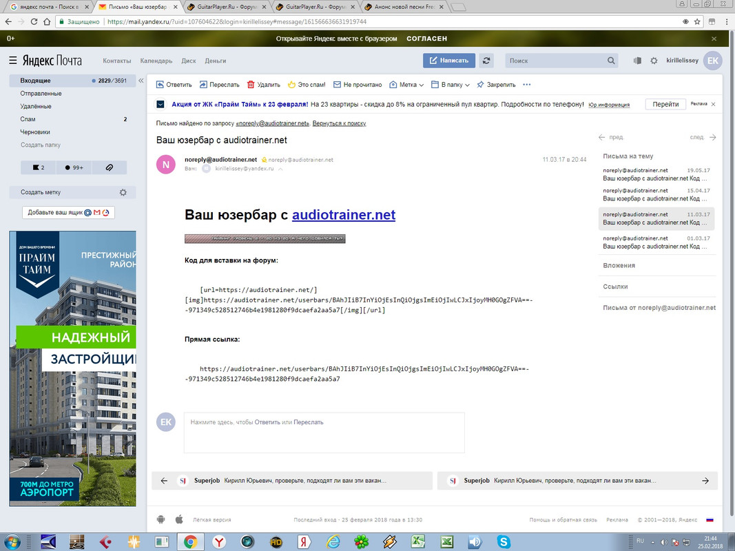Open related letter dated 19.05.17
Image resolution: width=735 pixels, height=551 pixels.
tap(656, 174)
